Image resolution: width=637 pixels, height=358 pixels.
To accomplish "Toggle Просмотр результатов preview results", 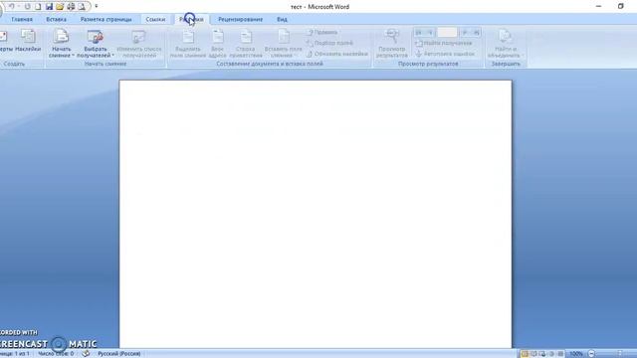I will 392,44.
